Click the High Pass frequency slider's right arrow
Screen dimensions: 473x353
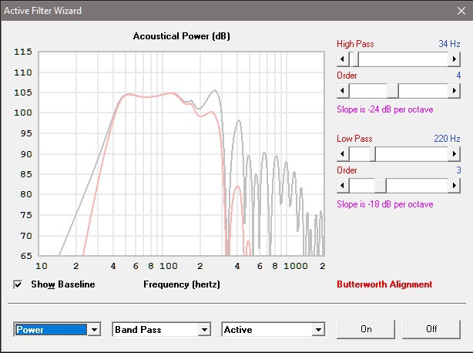tap(455, 59)
